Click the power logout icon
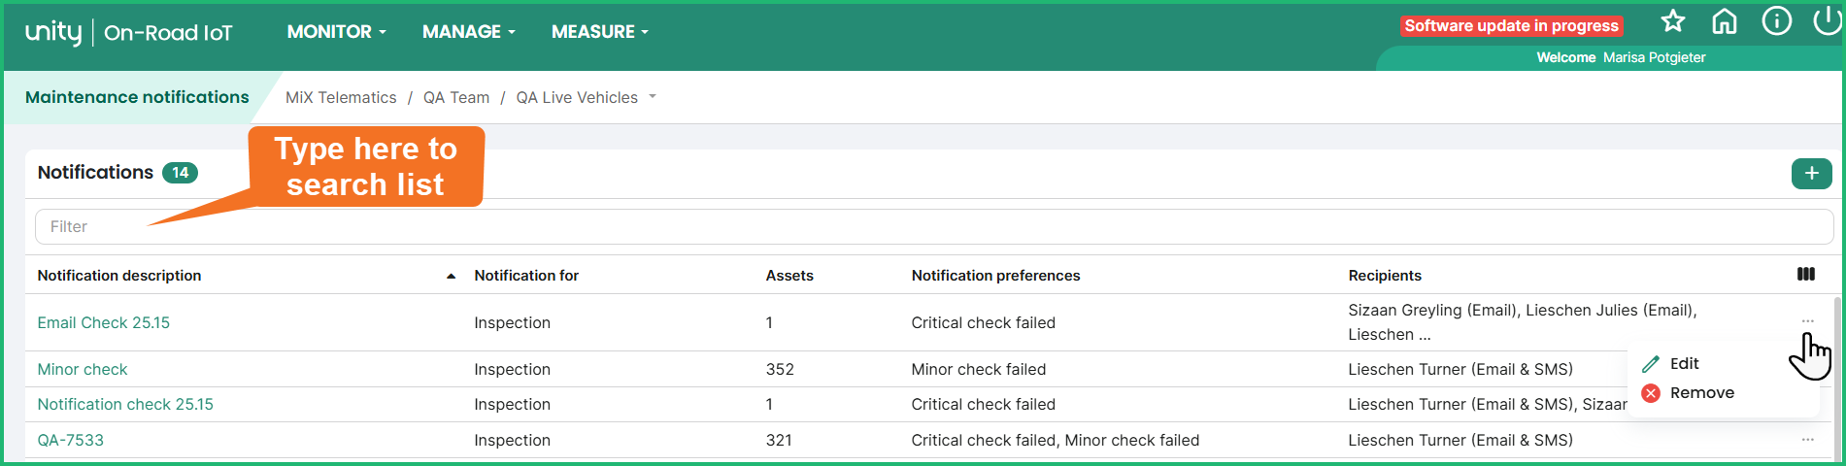1846x466 pixels. click(1827, 21)
